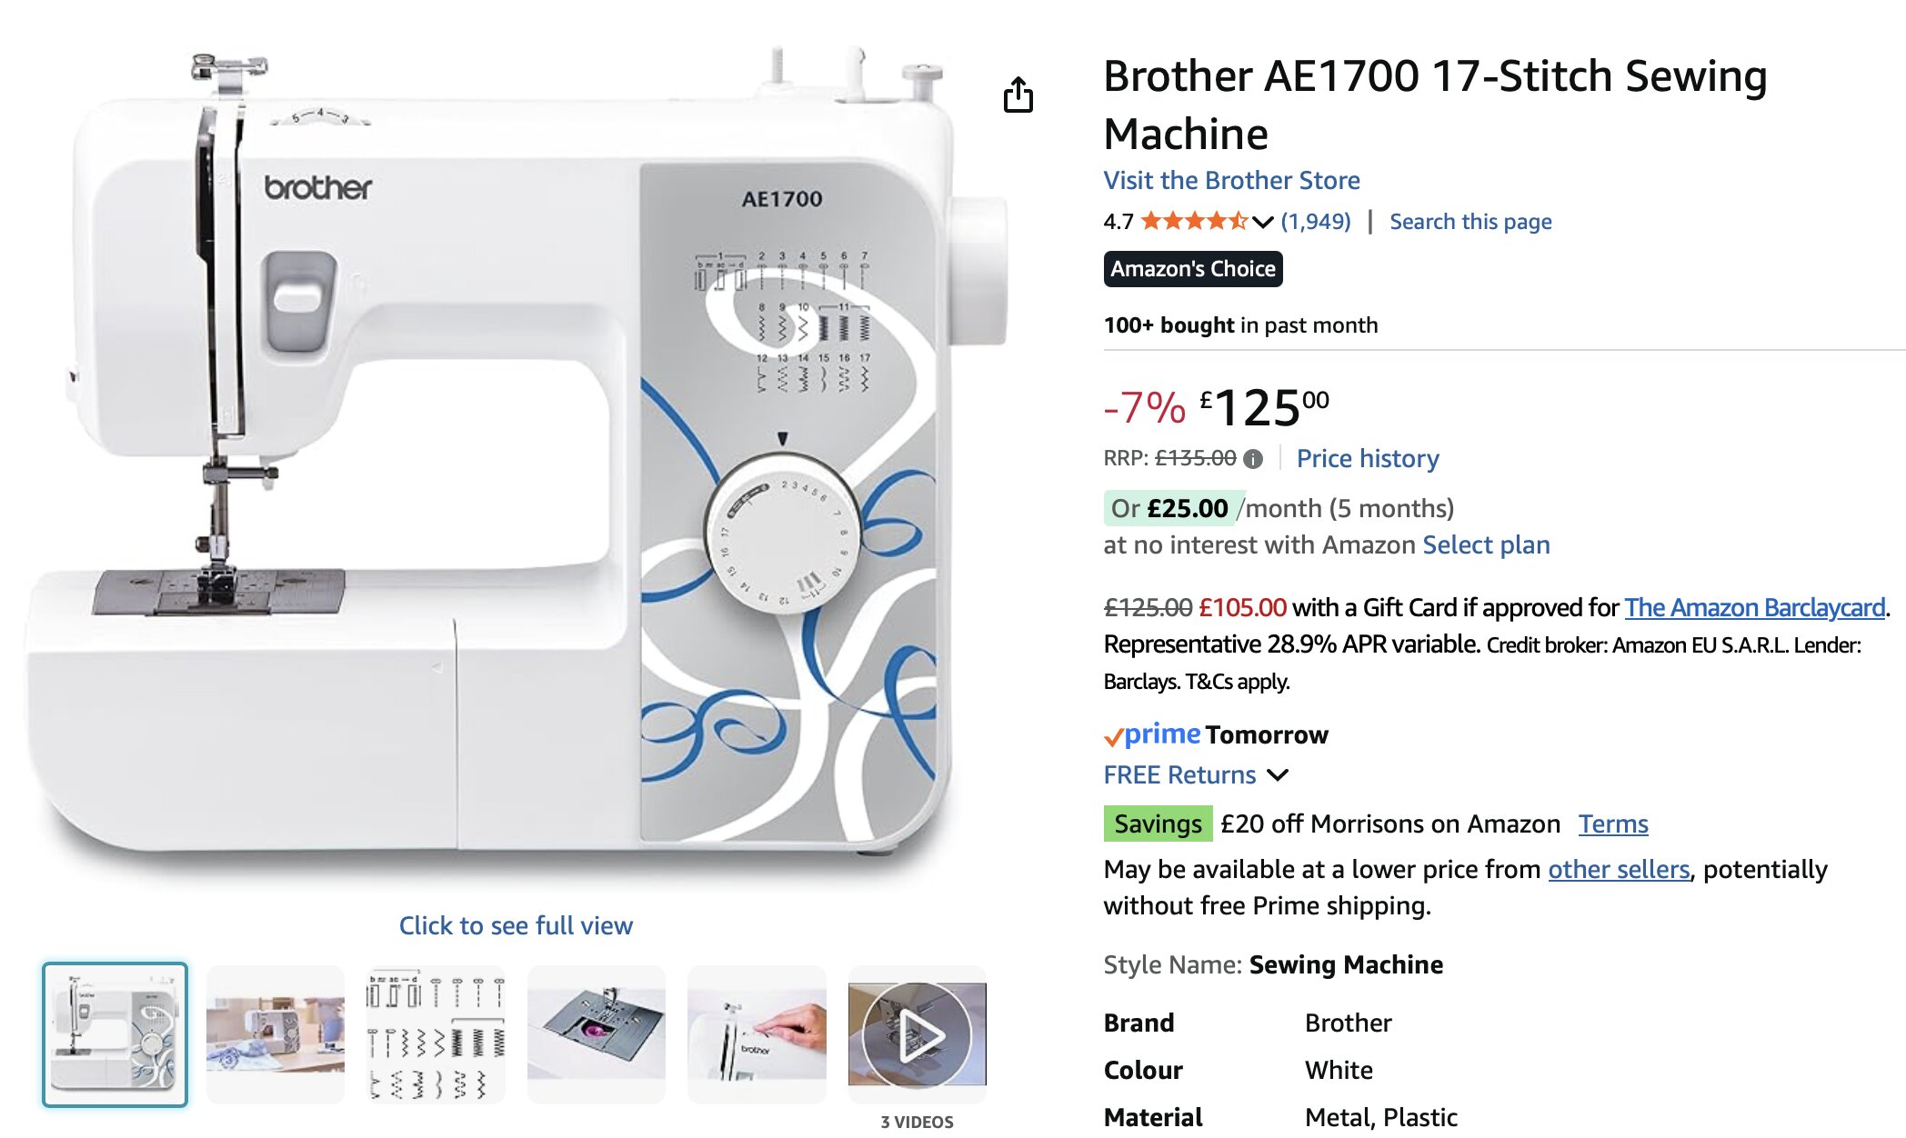Click to see full view of image
Viewport: 1906px width, 1138px height.
pyautogui.click(x=516, y=925)
